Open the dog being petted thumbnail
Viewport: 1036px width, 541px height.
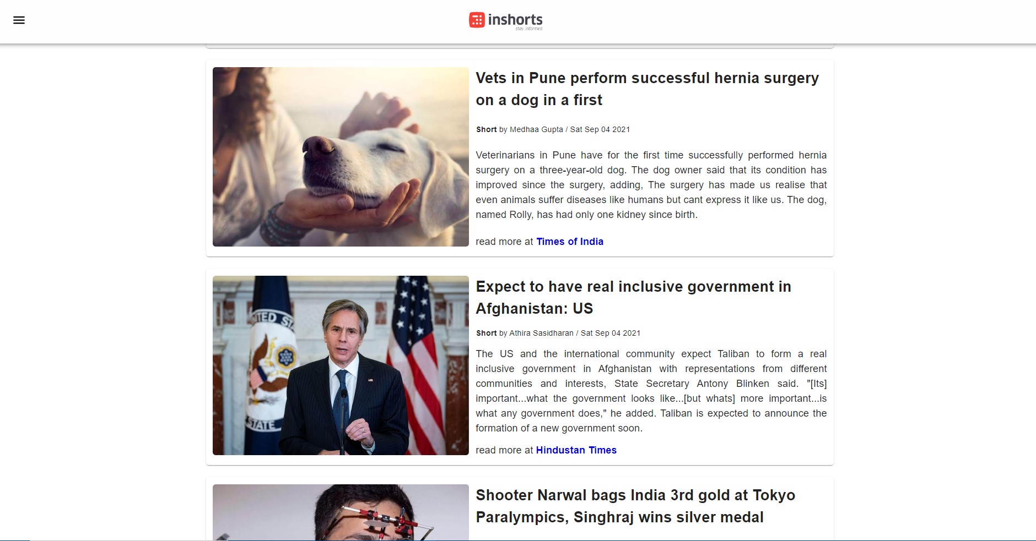pos(341,157)
